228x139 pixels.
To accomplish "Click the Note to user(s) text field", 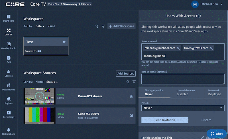I will pyautogui.click(x=183, y=79).
